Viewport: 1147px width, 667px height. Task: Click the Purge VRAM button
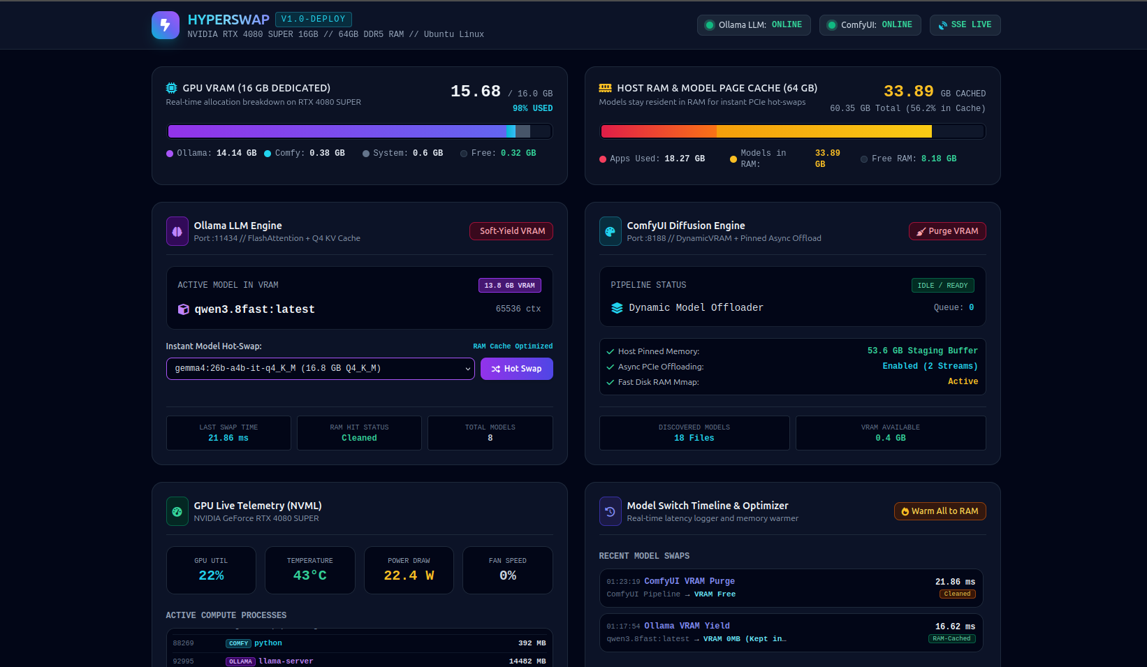[x=947, y=231]
